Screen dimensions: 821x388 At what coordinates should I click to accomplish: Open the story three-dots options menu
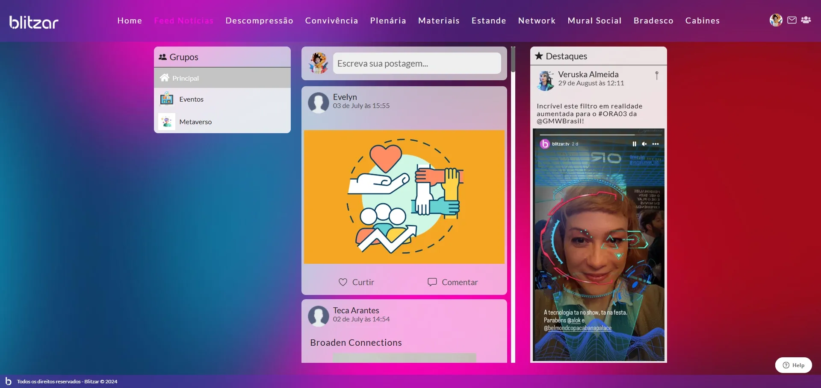click(x=656, y=144)
